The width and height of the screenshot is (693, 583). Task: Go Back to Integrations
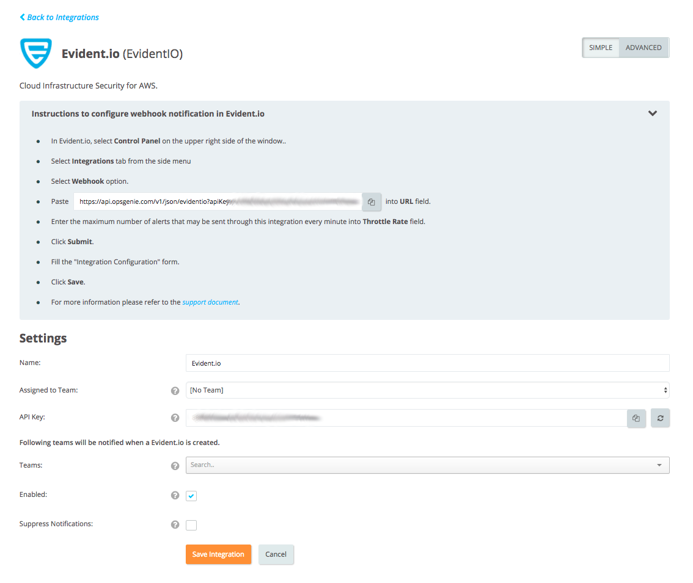pyautogui.click(x=59, y=17)
